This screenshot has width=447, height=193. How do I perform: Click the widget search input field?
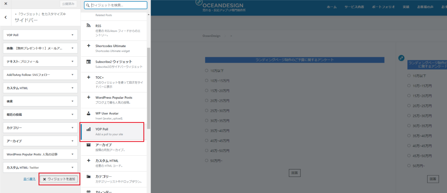click(x=116, y=5)
